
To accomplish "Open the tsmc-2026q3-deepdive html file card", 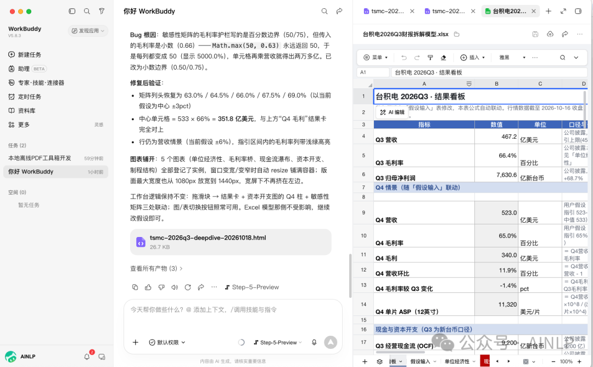I will pyautogui.click(x=231, y=242).
